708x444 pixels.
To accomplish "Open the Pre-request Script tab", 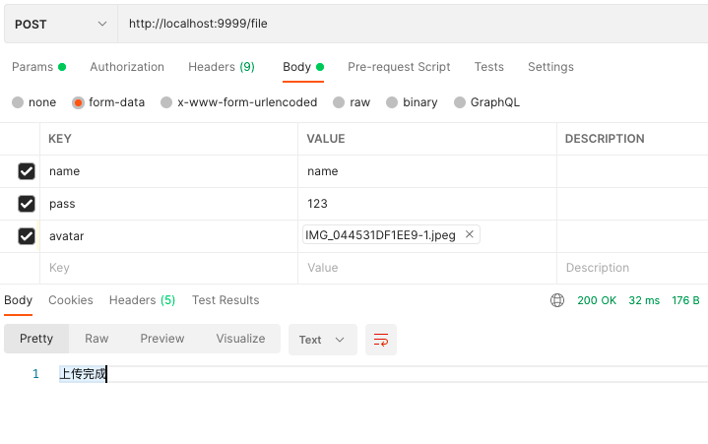I will coord(399,67).
